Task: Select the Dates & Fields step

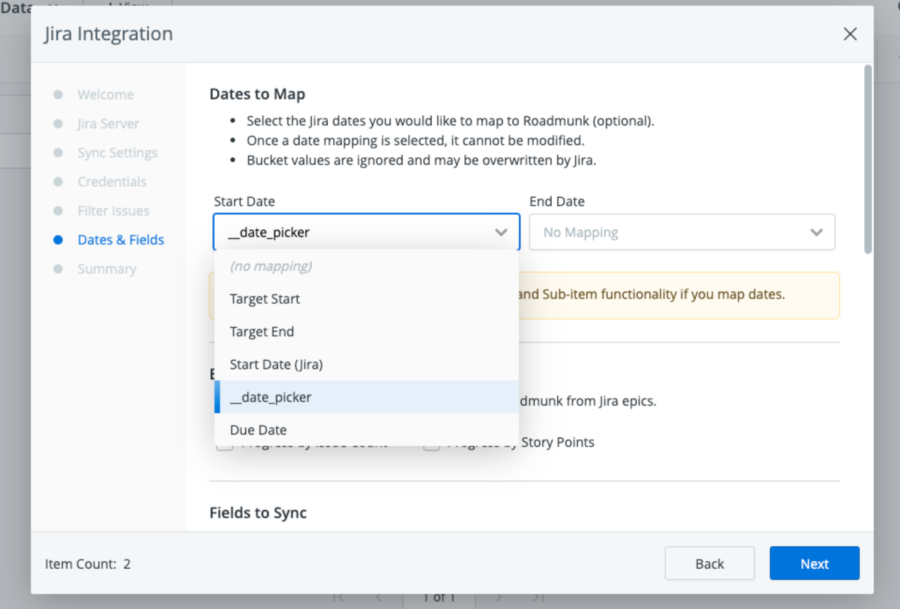Action: point(121,240)
